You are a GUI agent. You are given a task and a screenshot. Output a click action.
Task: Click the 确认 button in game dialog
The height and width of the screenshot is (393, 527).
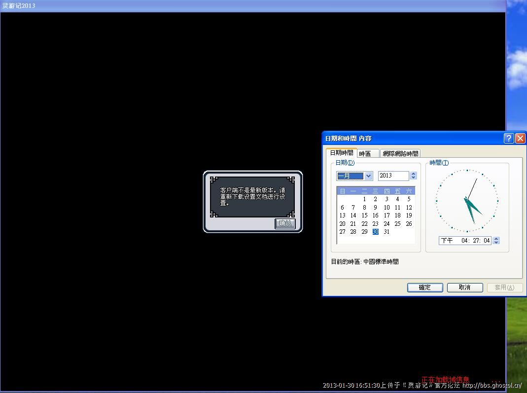(x=285, y=223)
